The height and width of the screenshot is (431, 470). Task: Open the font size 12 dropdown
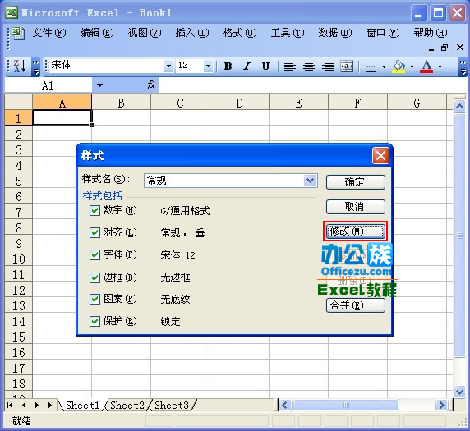[x=208, y=66]
